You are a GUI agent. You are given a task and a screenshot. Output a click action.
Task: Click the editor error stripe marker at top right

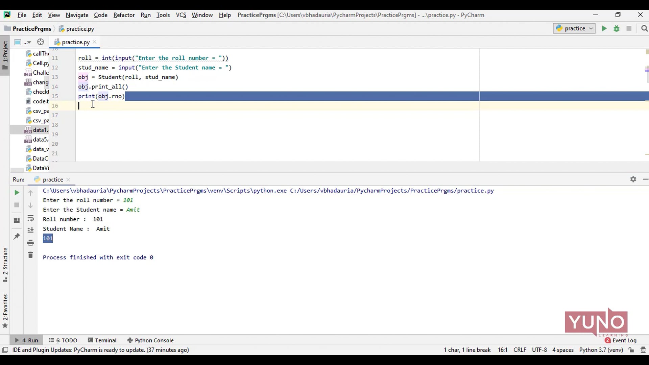tap(647, 52)
